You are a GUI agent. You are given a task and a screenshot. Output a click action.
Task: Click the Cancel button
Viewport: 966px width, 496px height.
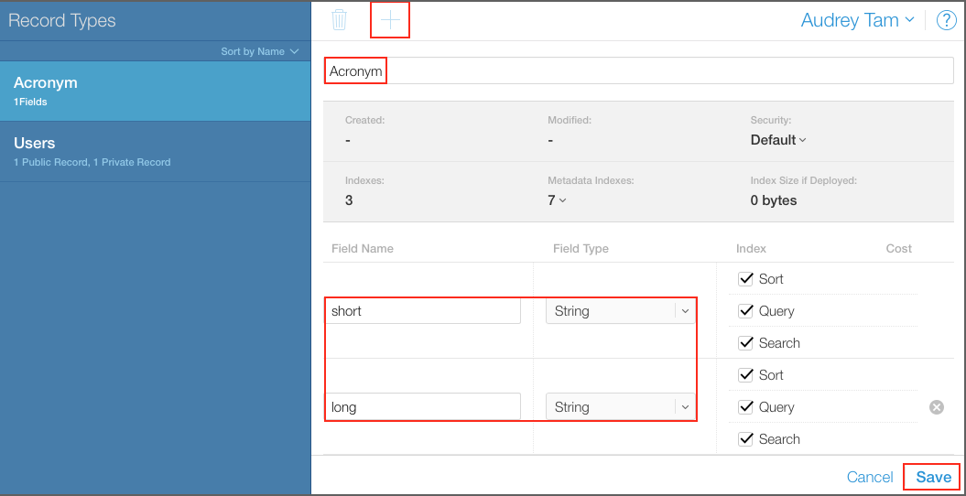pyautogui.click(x=870, y=477)
